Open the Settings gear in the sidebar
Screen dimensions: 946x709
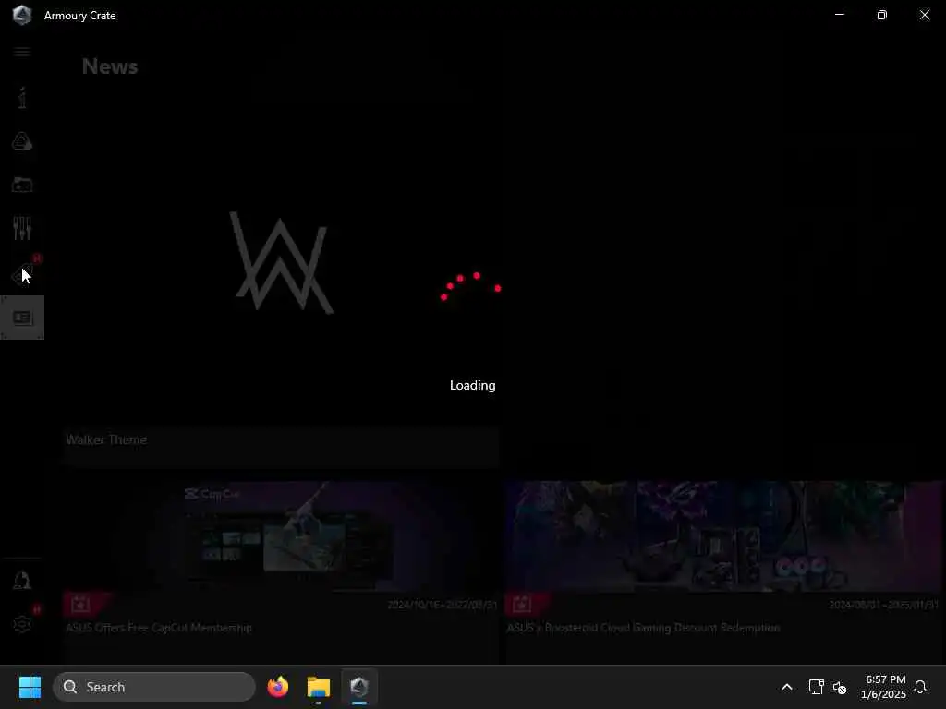pos(22,624)
